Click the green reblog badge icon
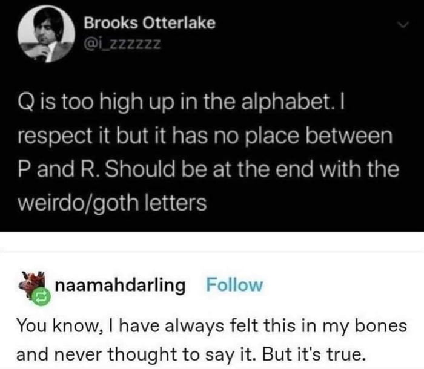 (x=41, y=296)
